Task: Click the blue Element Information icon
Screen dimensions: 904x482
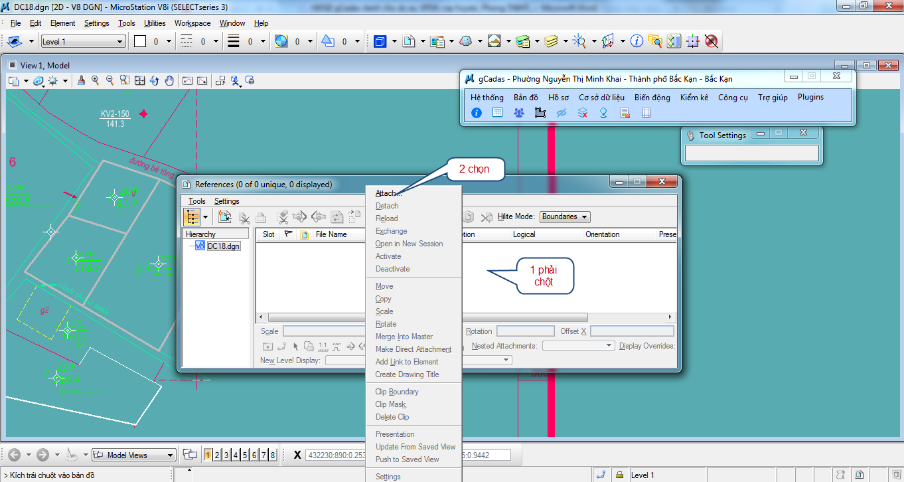Action: pos(637,41)
